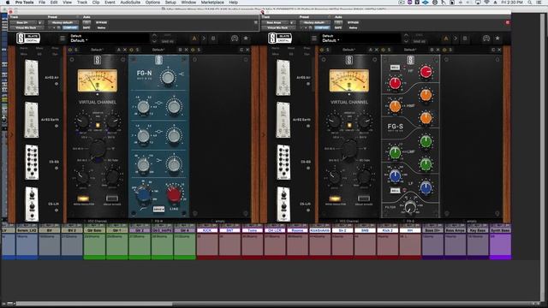Screen dimensions: 548x308
Task: Select CS-EQ module in right browser
Action: tap(283, 163)
